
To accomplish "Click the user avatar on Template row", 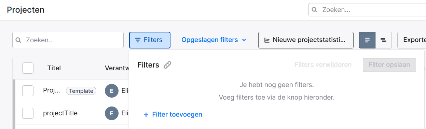I will point(112,91).
